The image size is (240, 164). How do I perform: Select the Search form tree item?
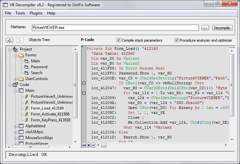coord(37,73)
